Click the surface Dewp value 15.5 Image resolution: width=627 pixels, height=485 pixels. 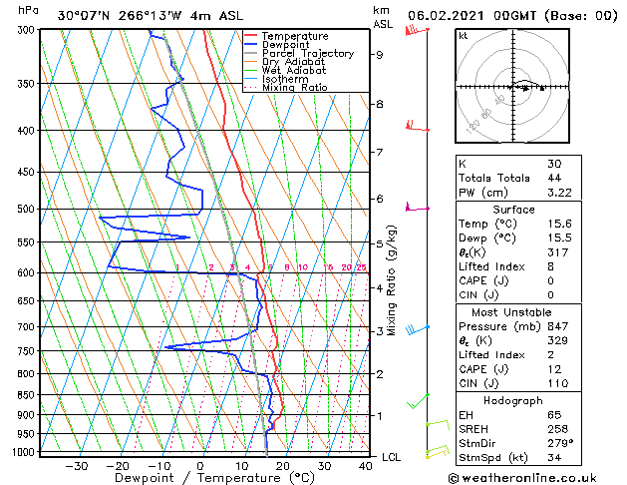[x=559, y=239]
